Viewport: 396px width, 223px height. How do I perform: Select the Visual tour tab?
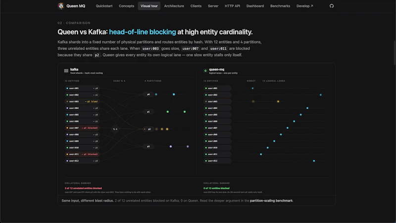[x=149, y=6]
